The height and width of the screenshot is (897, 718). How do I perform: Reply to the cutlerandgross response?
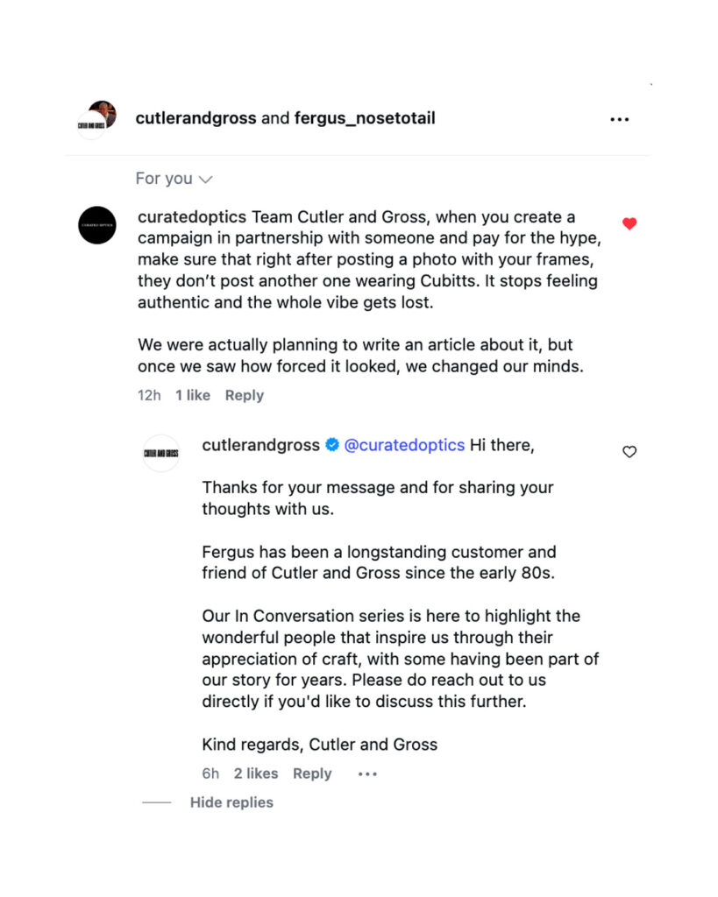pyautogui.click(x=312, y=773)
